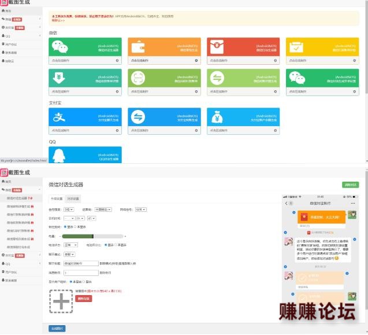Open the network dropdown showing Wifi
Screen dimensions: 368x335
[141, 209]
